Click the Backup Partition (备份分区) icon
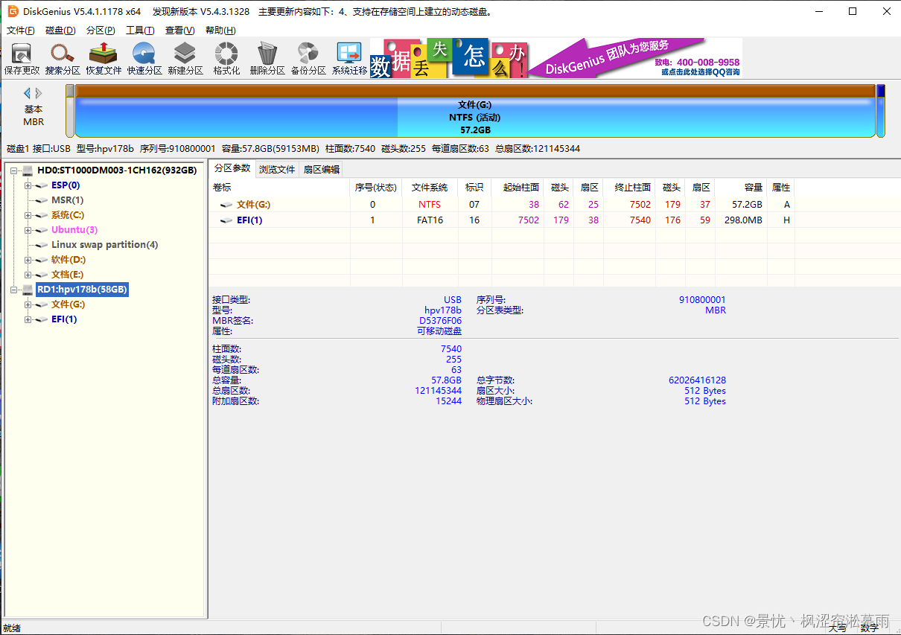The width and height of the screenshot is (901, 635). coord(308,59)
